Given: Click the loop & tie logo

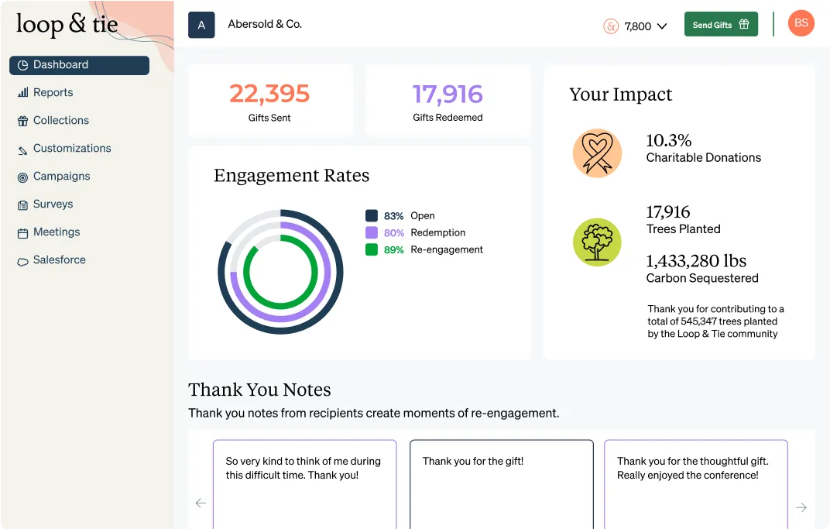Looking at the screenshot, I should pyautogui.click(x=67, y=25).
